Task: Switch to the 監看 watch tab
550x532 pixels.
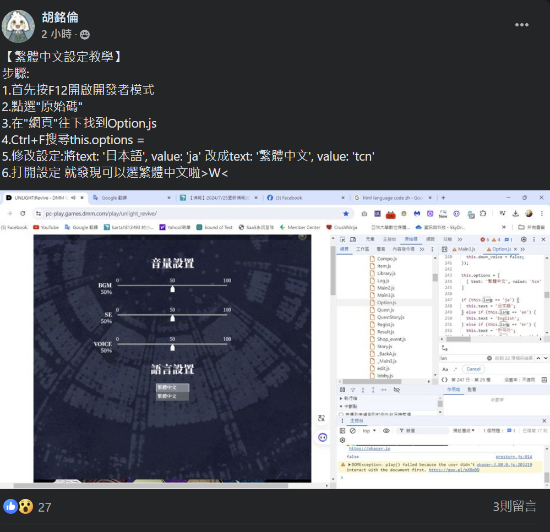Action: [x=472, y=390]
